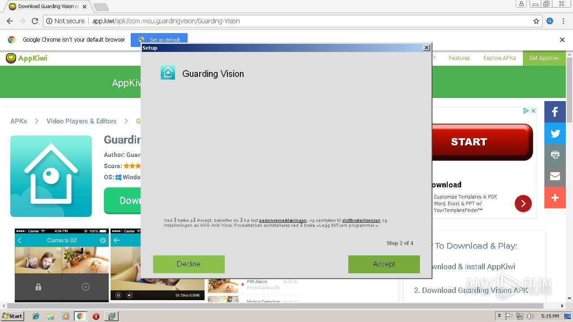Screen dimensions: 573x322
Task: Go to Video Players & Editors breadcrumb
Action: [x=81, y=121]
